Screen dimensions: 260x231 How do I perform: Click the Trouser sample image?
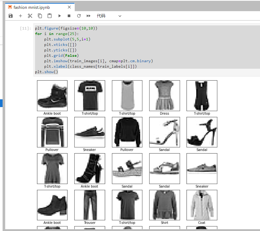pyautogui.click(x=90, y=205)
